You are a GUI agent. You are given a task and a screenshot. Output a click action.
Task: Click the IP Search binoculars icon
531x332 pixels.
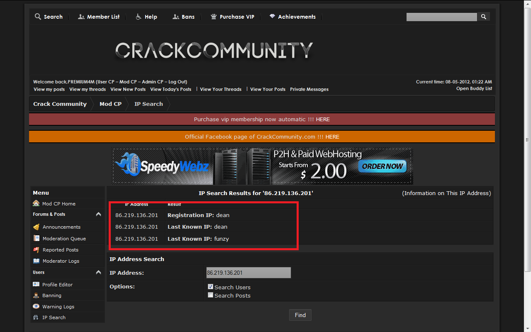36,317
